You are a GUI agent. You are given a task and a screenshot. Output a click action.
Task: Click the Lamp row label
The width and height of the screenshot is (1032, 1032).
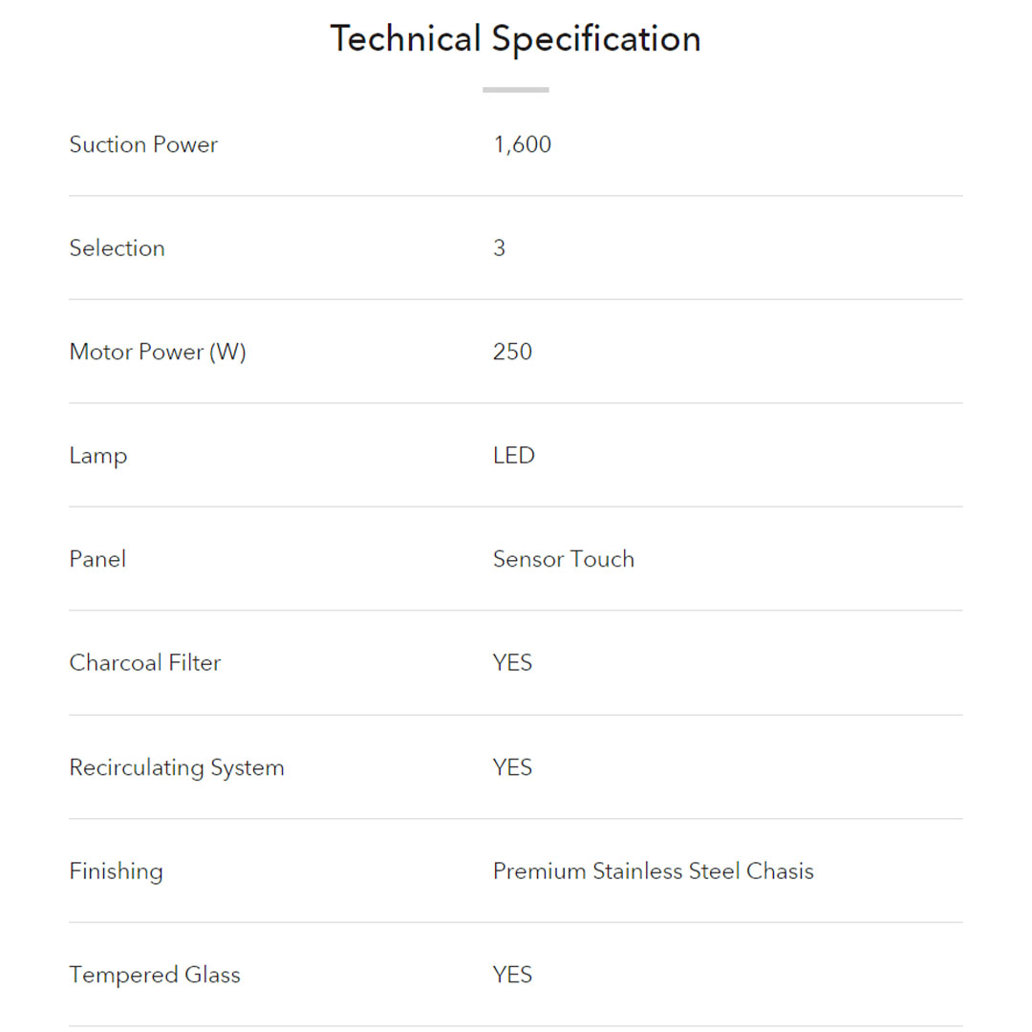click(x=97, y=456)
